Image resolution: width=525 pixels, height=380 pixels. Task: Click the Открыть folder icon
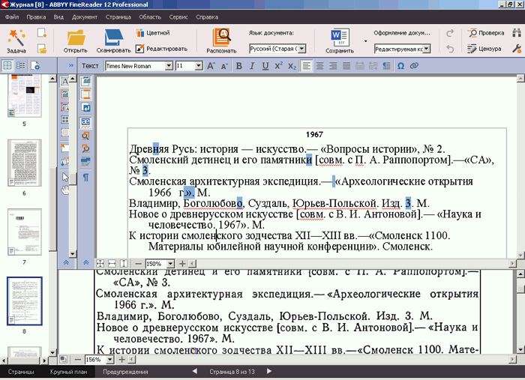[x=76, y=37]
